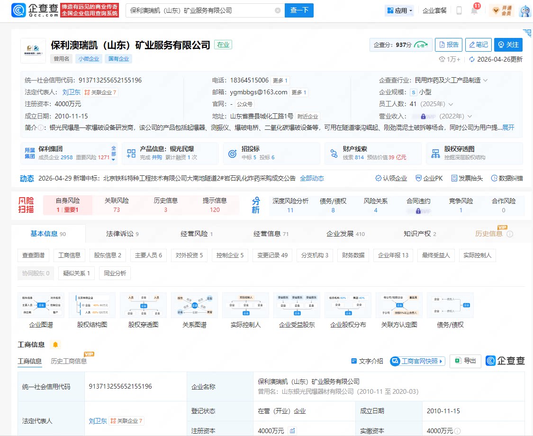Clear the search box with the X icon
The height and width of the screenshot is (436, 533).
click(x=278, y=10)
